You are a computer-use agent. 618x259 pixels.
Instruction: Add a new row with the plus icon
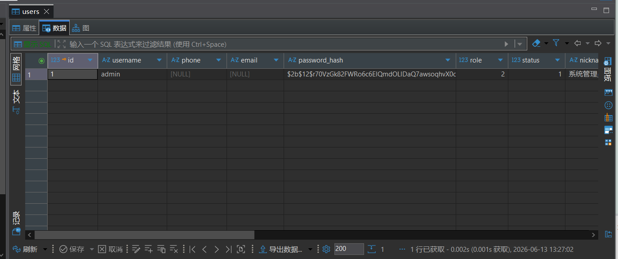tap(149, 249)
